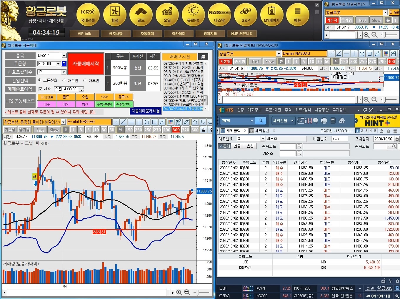
Task: Switch to the 해외청산 tab
Action: coord(262,131)
